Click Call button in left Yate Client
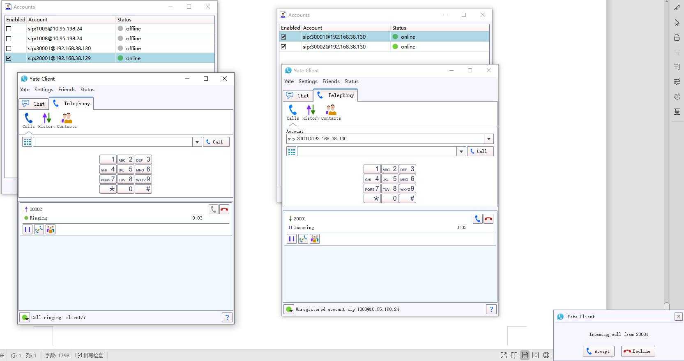Viewport: 684px width, 361px height. pos(216,142)
